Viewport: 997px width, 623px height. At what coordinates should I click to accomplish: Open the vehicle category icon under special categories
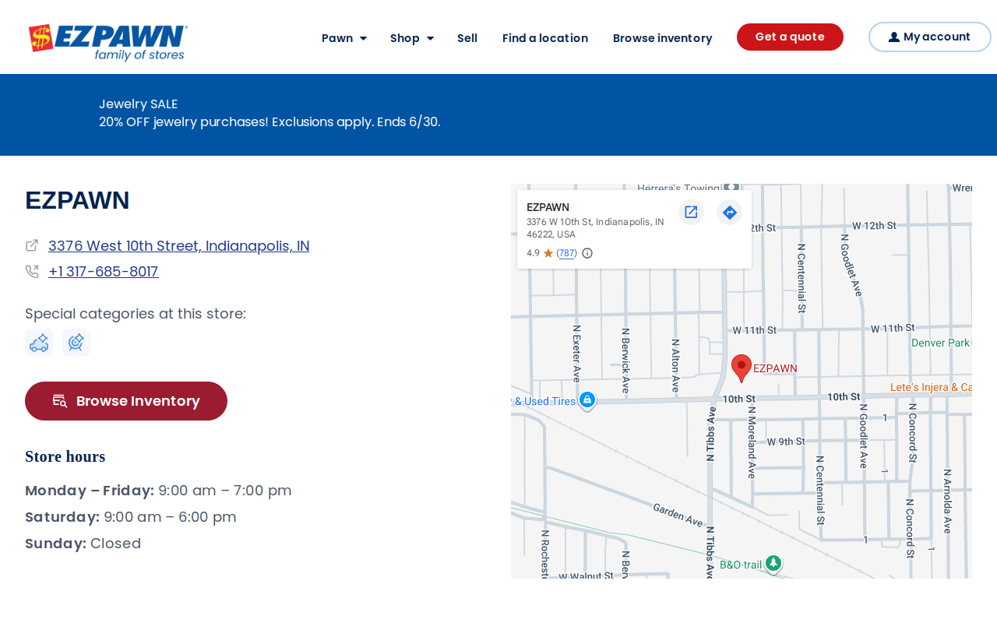[39, 343]
